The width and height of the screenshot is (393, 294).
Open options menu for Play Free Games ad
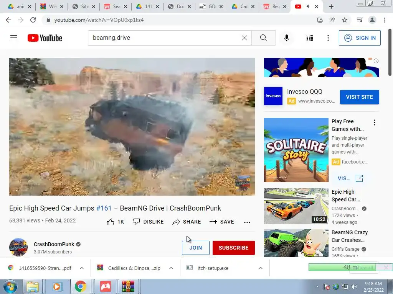(375, 122)
